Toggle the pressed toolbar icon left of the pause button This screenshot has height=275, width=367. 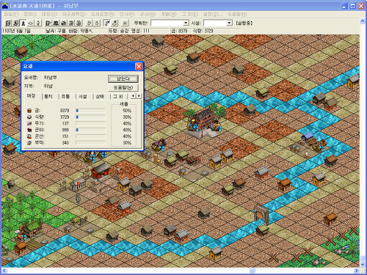point(107,23)
